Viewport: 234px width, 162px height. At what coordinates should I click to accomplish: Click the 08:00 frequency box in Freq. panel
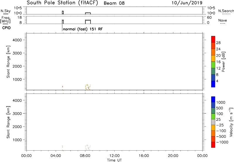pos(88,22)
